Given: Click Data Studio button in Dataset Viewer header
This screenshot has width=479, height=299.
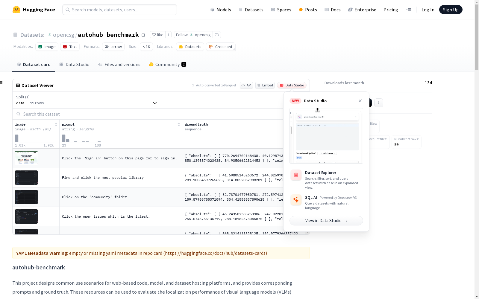Looking at the screenshot, I should point(292,85).
